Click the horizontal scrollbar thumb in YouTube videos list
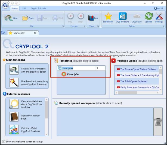Viewport: 167px width, 145px height. (x=127, y=93)
